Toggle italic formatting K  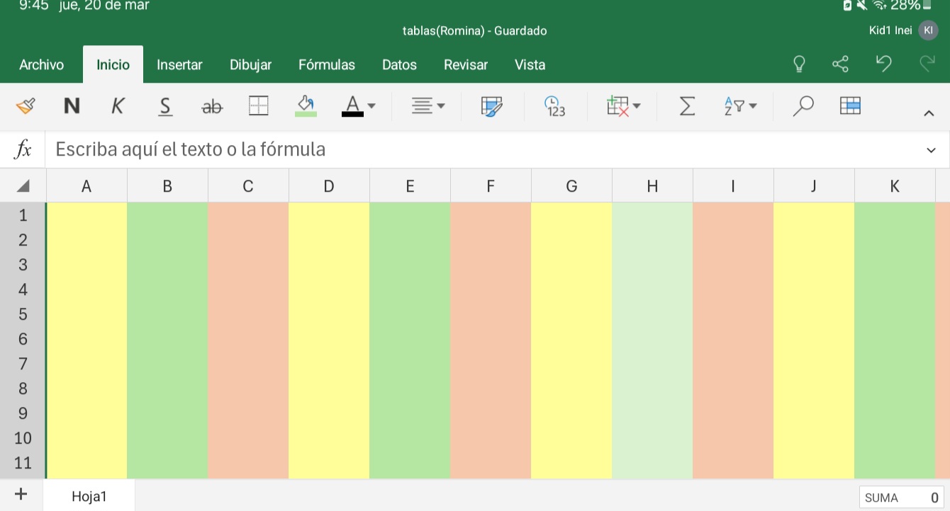118,106
